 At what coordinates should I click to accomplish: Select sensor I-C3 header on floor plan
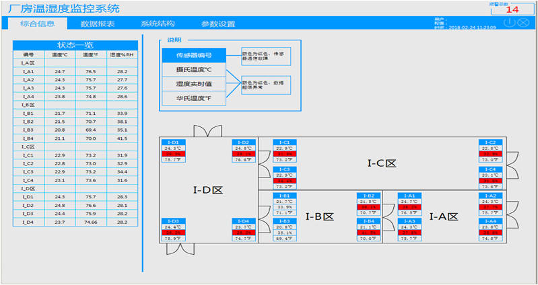point(285,169)
